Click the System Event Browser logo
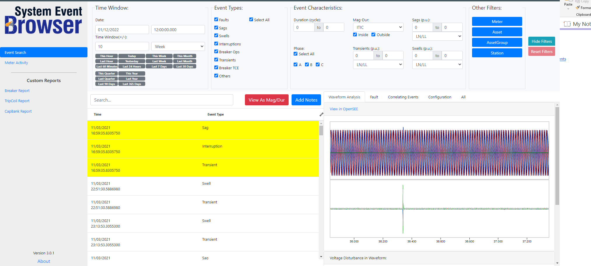Viewport: 591px width, 266px height. click(x=43, y=20)
